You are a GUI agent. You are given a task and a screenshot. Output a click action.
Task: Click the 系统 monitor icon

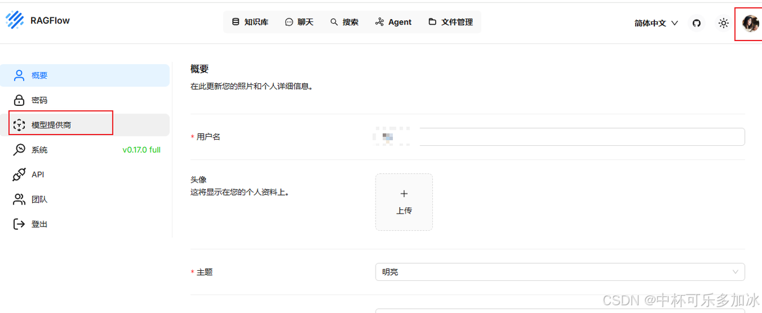[20, 150]
